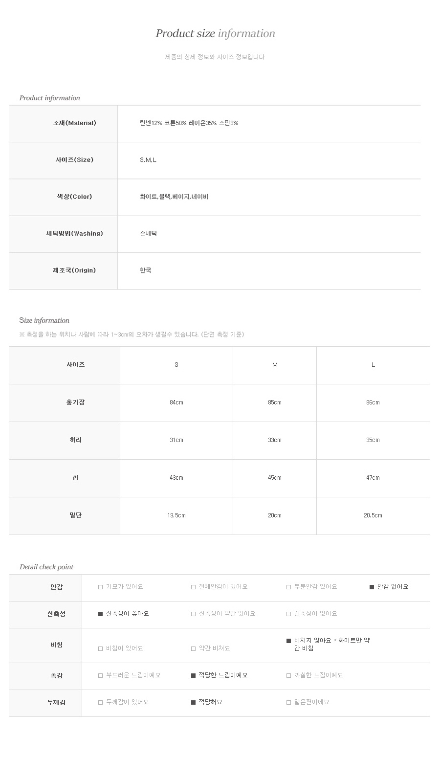440x758 pixels.
Task: Toggle the '적당한 느낌이에요' checkbox
Action: (193, 675)
